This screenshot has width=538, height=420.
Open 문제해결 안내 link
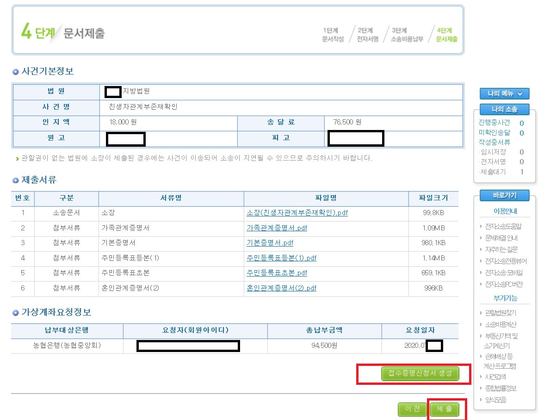tap(501, 238)
